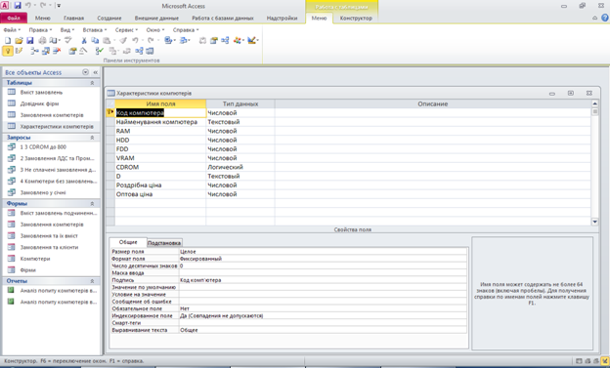This screenshot has width=610, height=368.
Task: Click the Save floppy-disk icon in the menu toolbar
Action: tap(30, 40)
